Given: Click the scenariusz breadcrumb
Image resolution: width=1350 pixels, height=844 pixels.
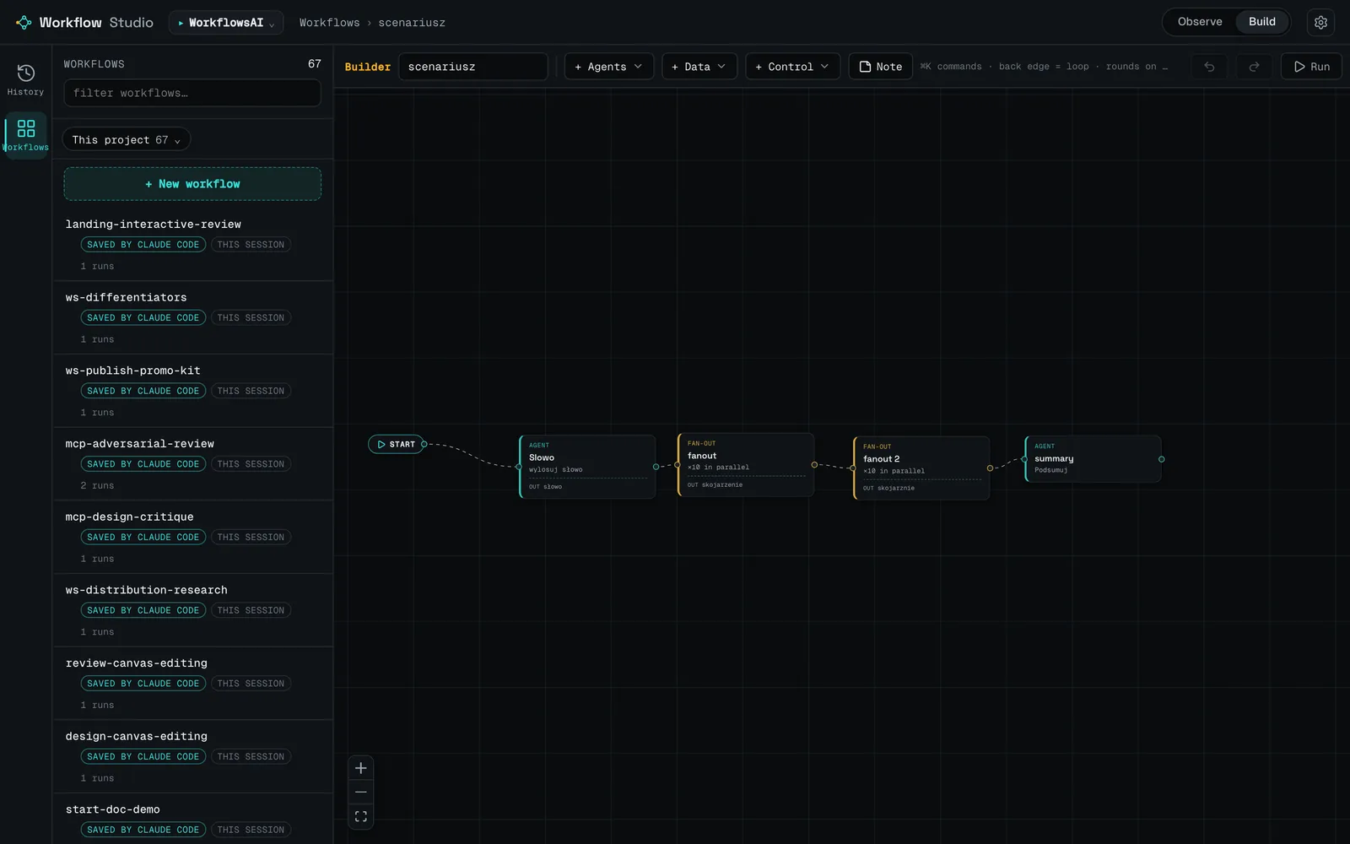Looking at the screenshot, I should tap(412, 23).
